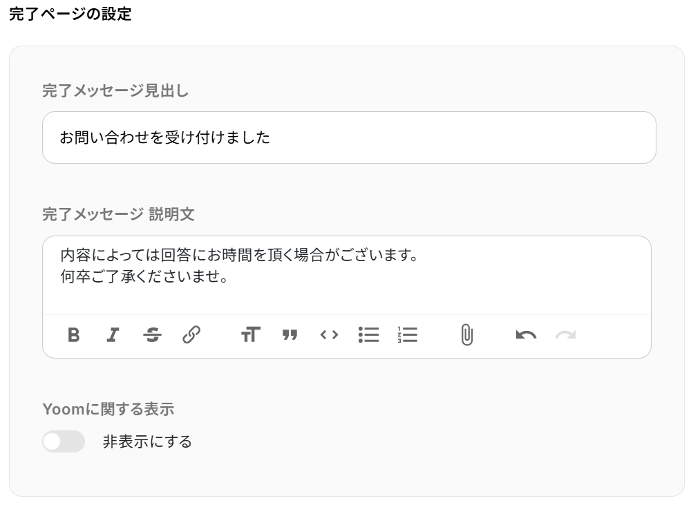Click the 完了ページの設定 section title
The height and width of the screenshot is (505, 691).
70,14
